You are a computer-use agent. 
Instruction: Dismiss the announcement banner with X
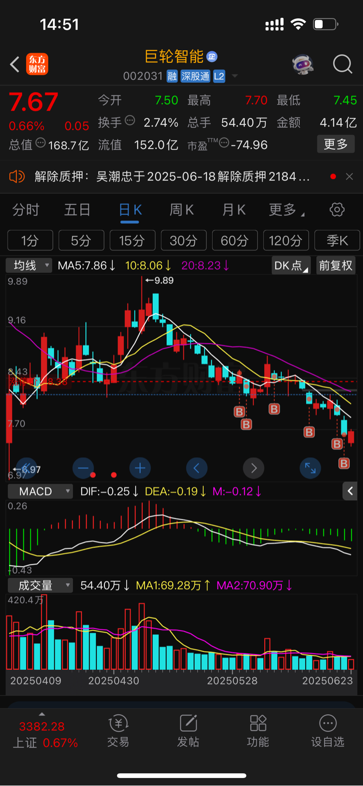[349, 176]
